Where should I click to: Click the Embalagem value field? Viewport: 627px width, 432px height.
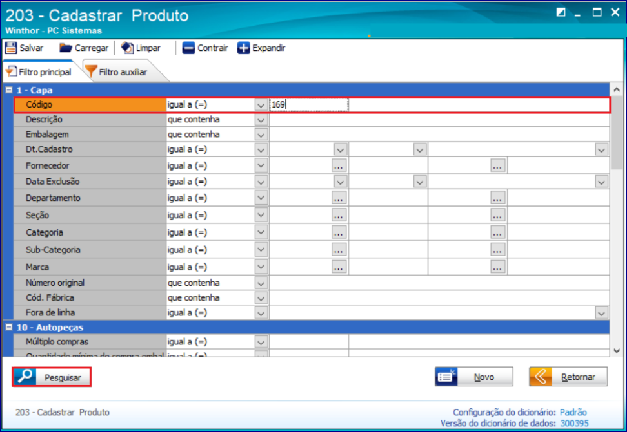pyautogui.click(x=439, y=135)
